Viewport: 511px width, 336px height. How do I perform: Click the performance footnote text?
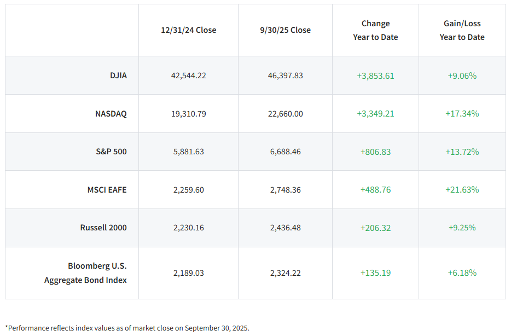coord(127,328)
